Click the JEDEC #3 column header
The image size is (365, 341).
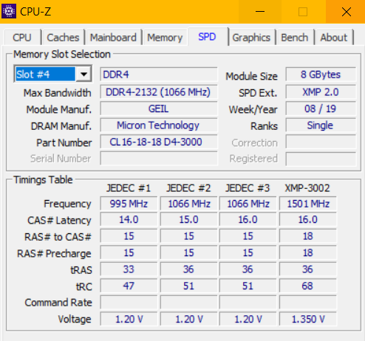click(x=248, y=188)
